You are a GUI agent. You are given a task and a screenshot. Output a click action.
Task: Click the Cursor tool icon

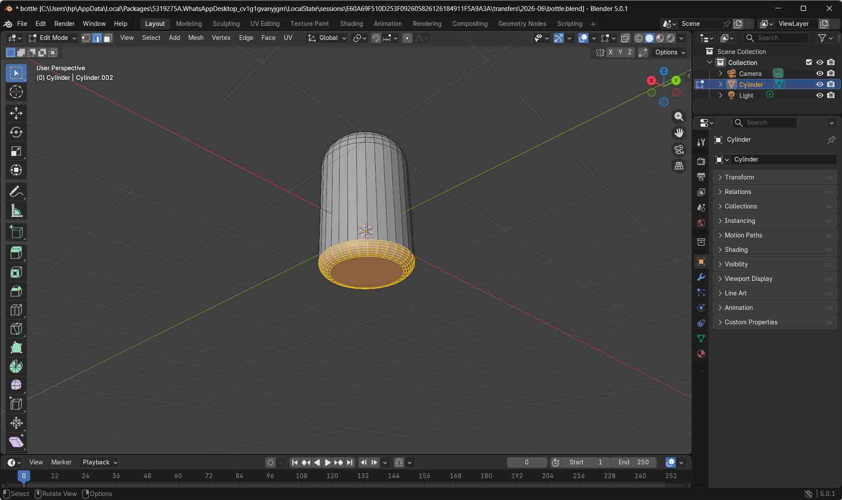(16, 92)
